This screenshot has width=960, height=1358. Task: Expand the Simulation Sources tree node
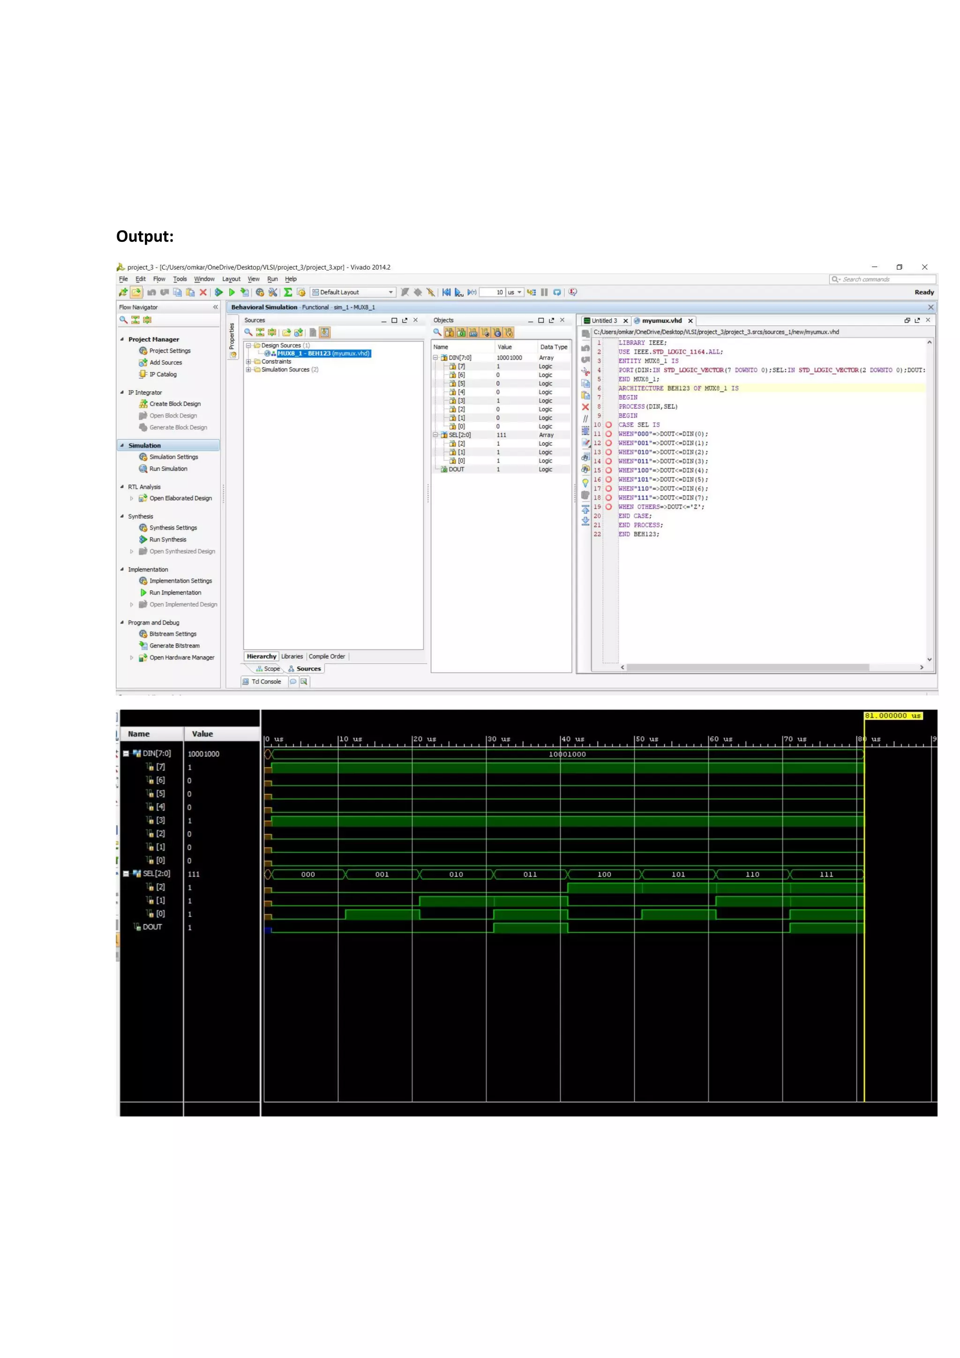(249, 370)
